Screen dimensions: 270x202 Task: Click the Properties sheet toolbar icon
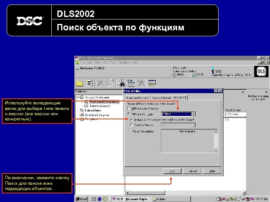[x=110, y=83]
